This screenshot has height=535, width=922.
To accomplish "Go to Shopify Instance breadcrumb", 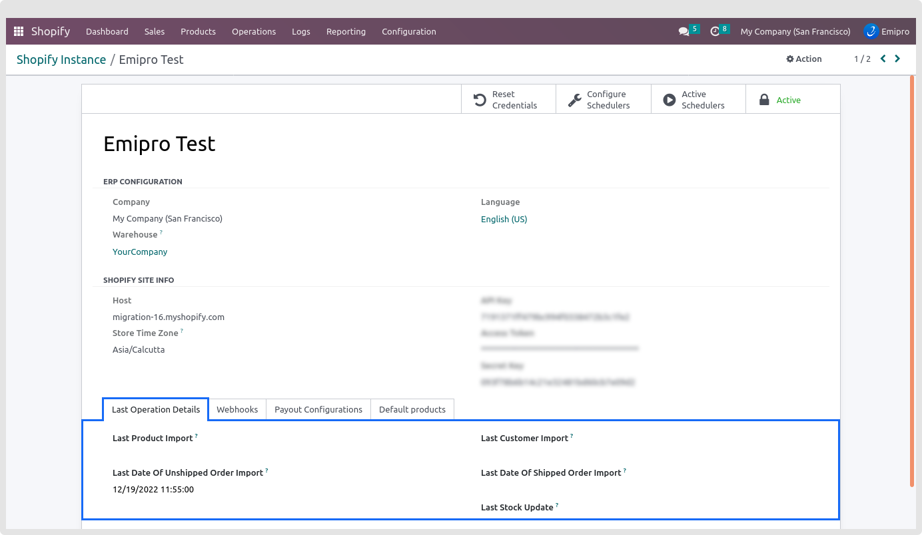I will click(x=61, y=59).
